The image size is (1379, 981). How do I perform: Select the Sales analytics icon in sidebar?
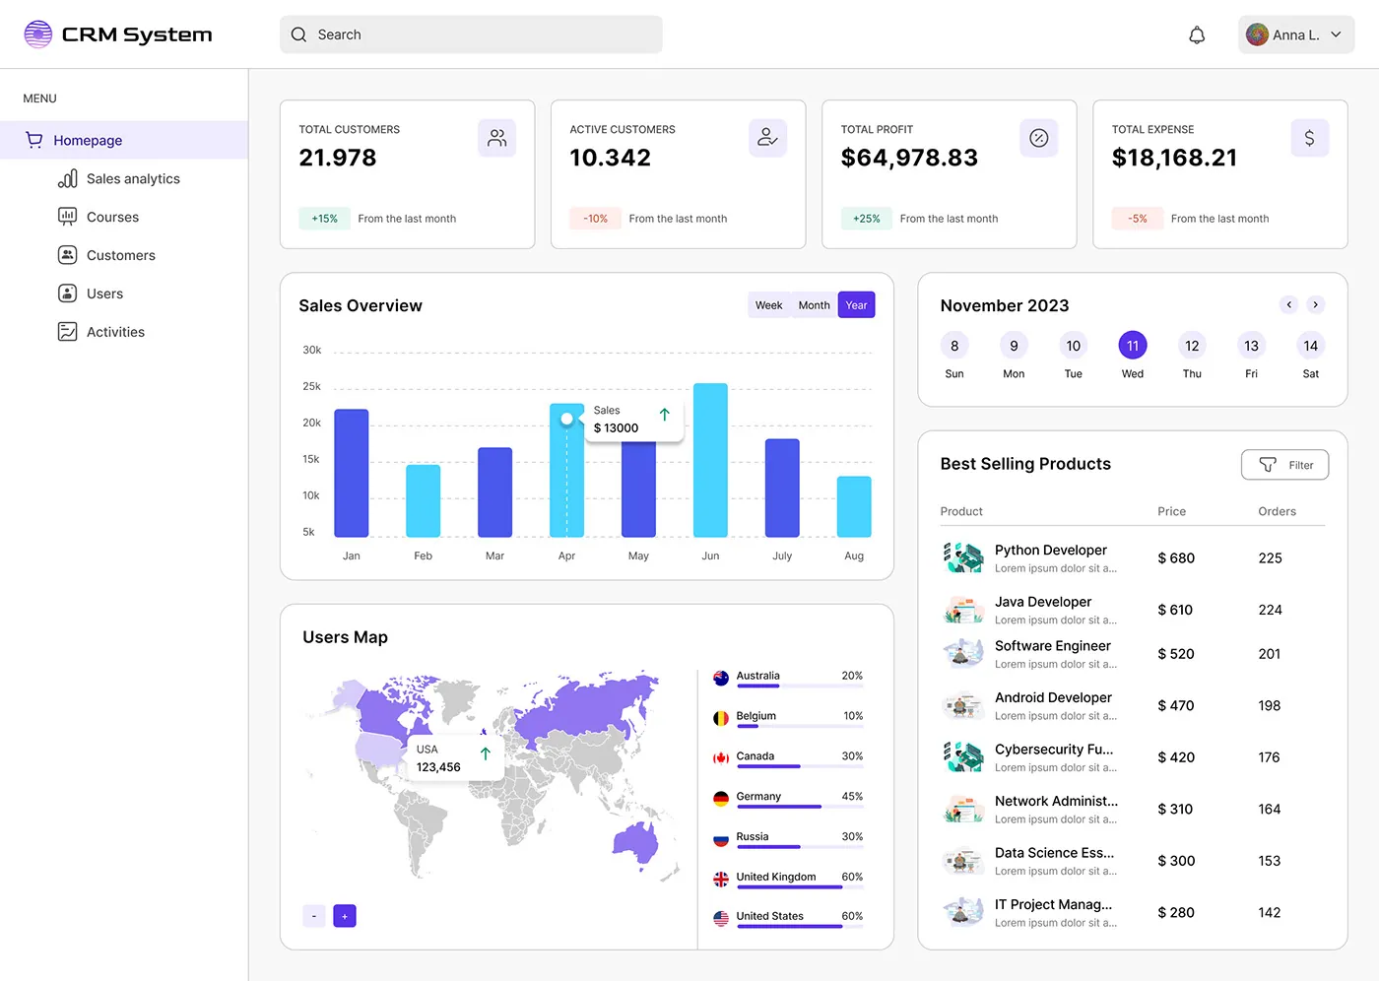67,178
